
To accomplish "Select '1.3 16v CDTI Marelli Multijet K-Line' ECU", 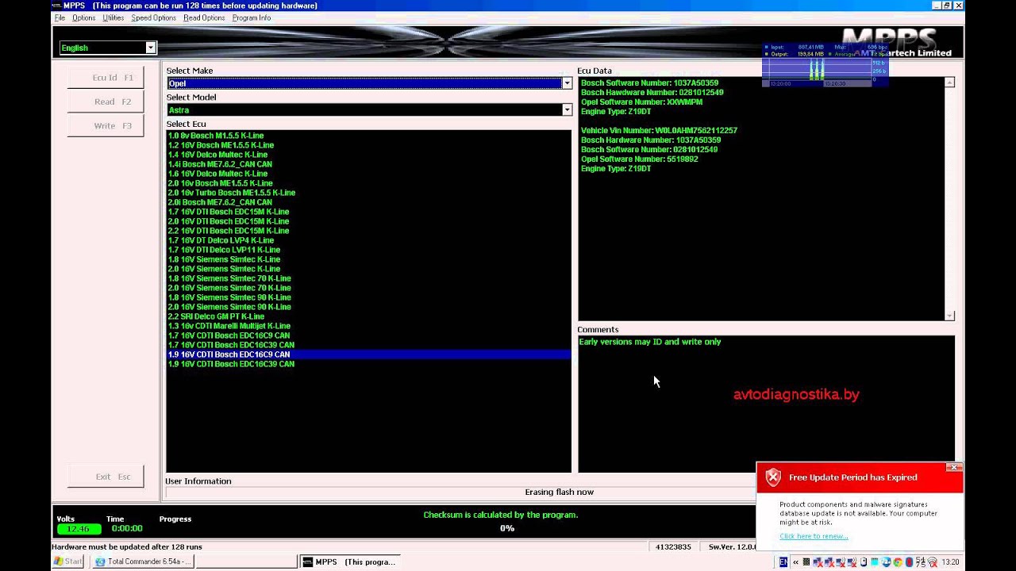I will [x=229, y=326].
